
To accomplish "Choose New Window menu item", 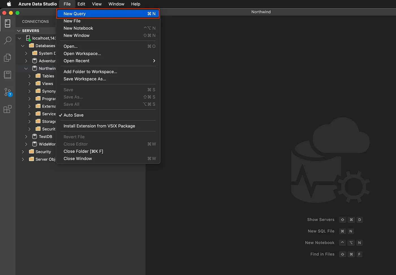I will point(108,35).
